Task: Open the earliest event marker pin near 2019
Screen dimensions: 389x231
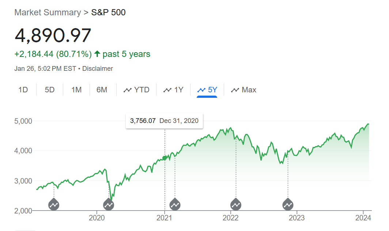Action: [x=53, y=205]
